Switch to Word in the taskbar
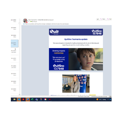120x120 pixels. pos(28,99)
